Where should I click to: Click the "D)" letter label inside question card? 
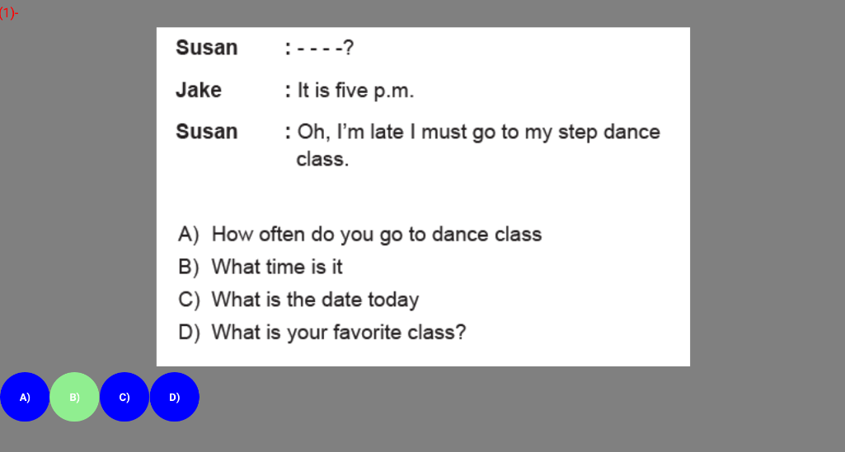(x=189, y=333)
